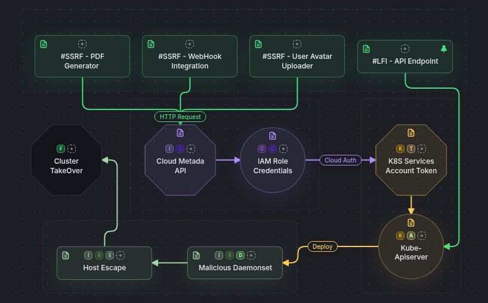Viewport: 488px width, 303px height.
Task: Click the F tag badge on Cluster TakeOver
Action: coord(61,149)
